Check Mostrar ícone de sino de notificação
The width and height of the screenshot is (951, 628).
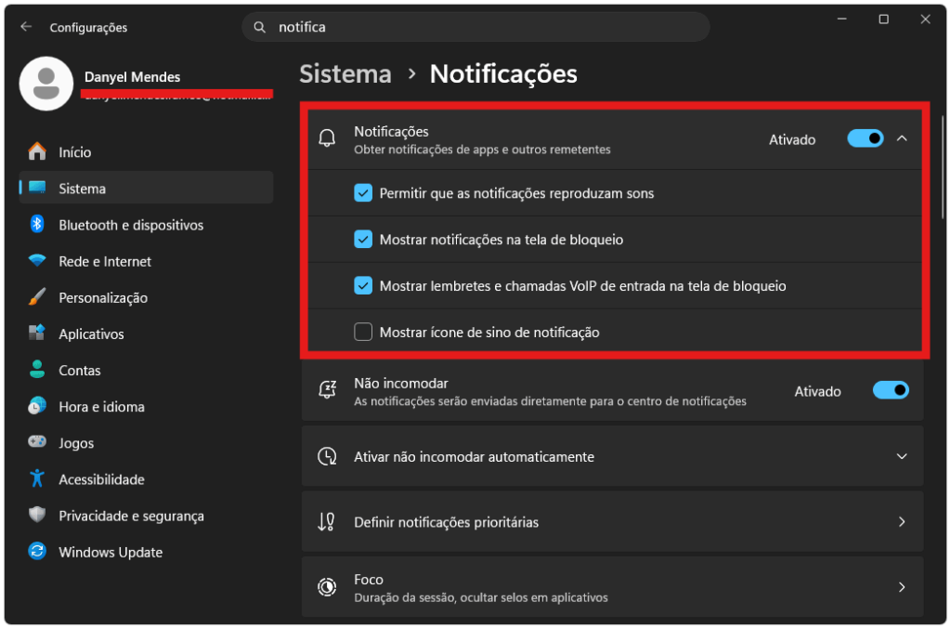pyautogui.click(x=363, y=332)
